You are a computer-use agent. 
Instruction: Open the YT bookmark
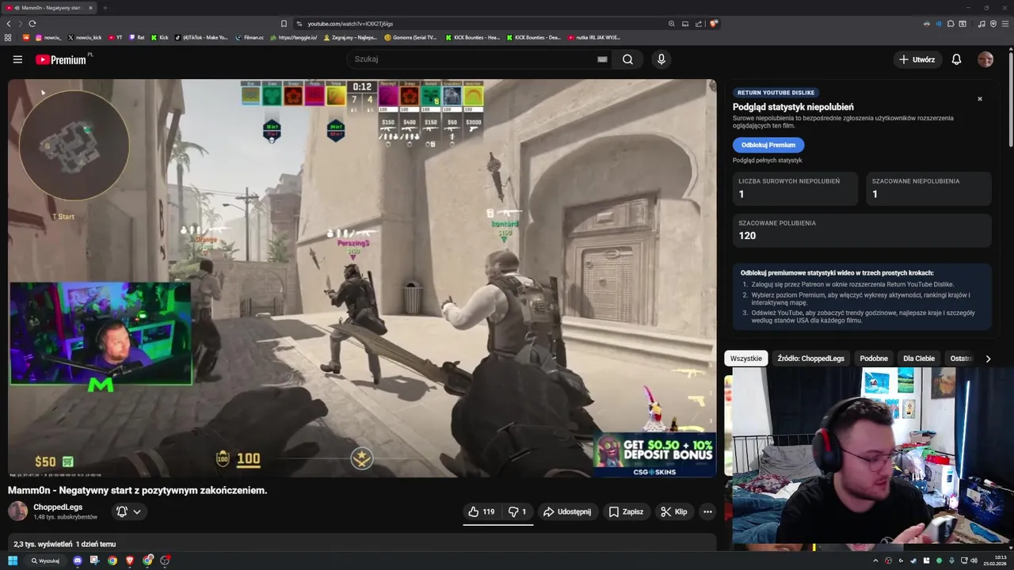(x=115, y=37)
